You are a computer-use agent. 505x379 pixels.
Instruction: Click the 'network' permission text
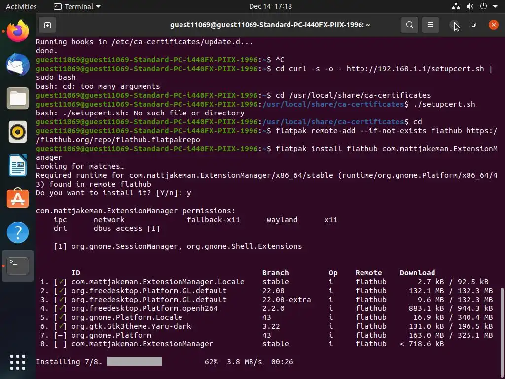109,220
